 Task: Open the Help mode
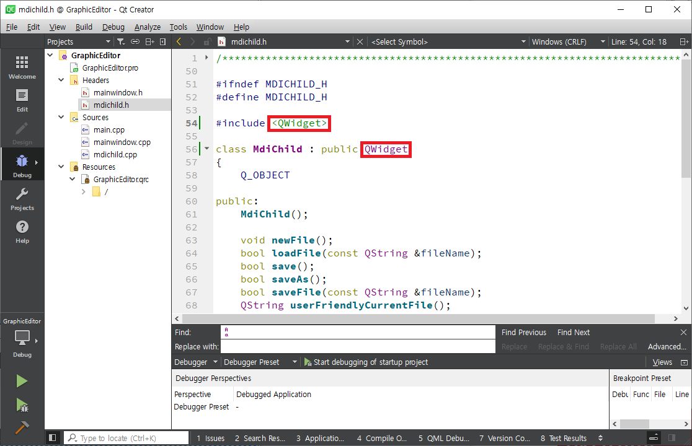22,232
